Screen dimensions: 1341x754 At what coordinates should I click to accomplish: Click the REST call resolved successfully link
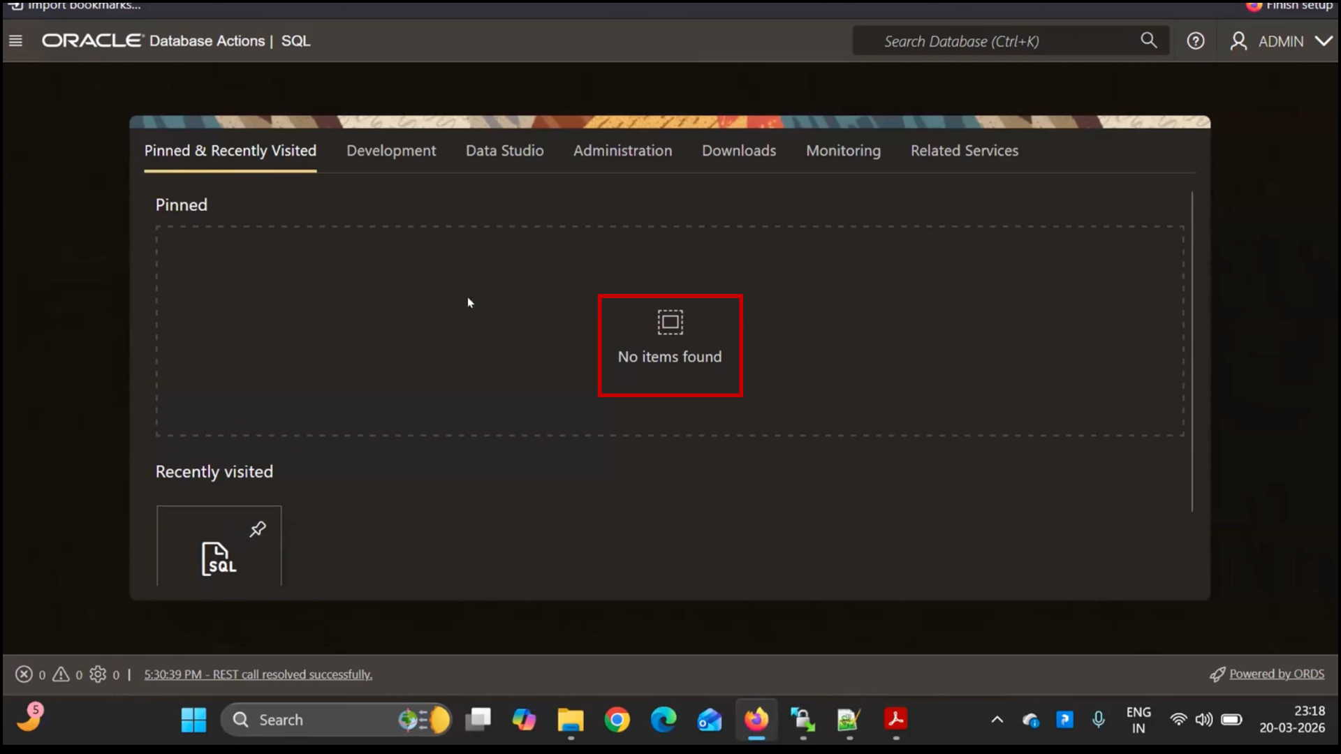[258, 674]
